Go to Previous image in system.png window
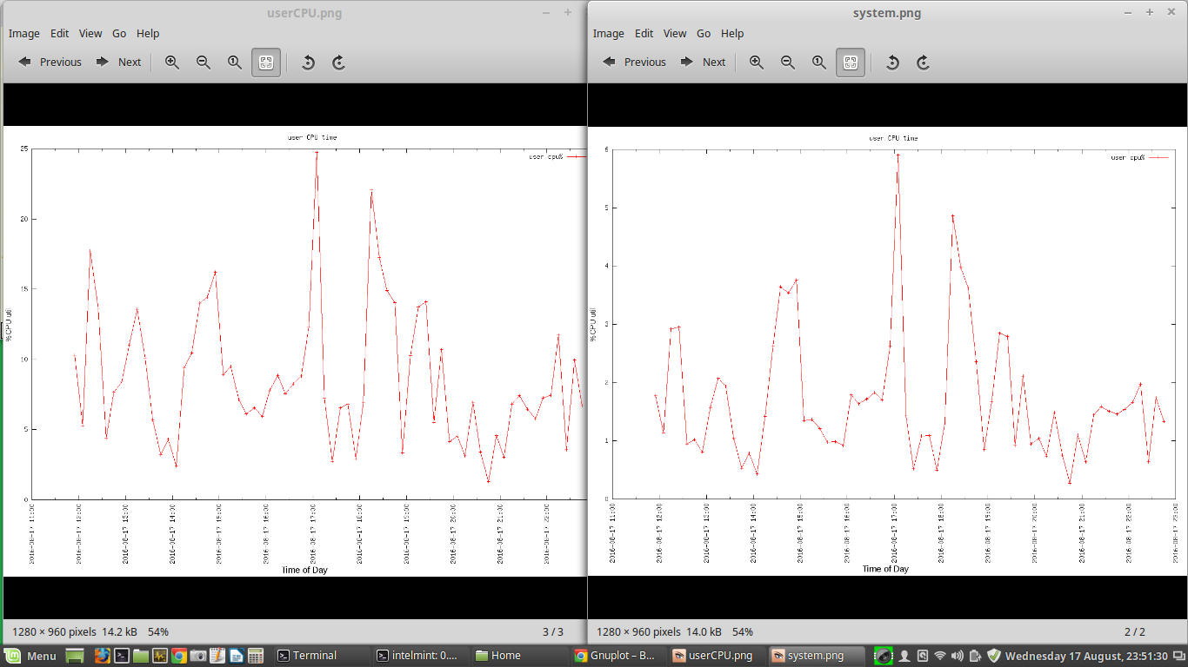The width and height of the screenshot is (1188, 667). [x=635, y=62]
